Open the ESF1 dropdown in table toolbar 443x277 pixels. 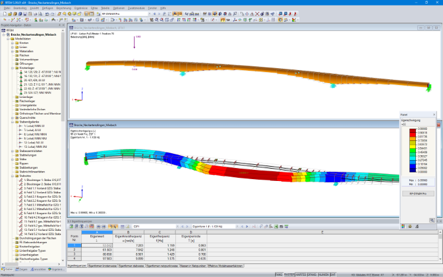[x=177, y=227]
